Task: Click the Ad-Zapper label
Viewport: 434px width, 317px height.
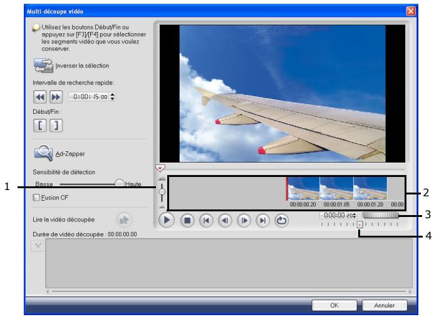Action: pyautogui.click(x=70, y=154)
